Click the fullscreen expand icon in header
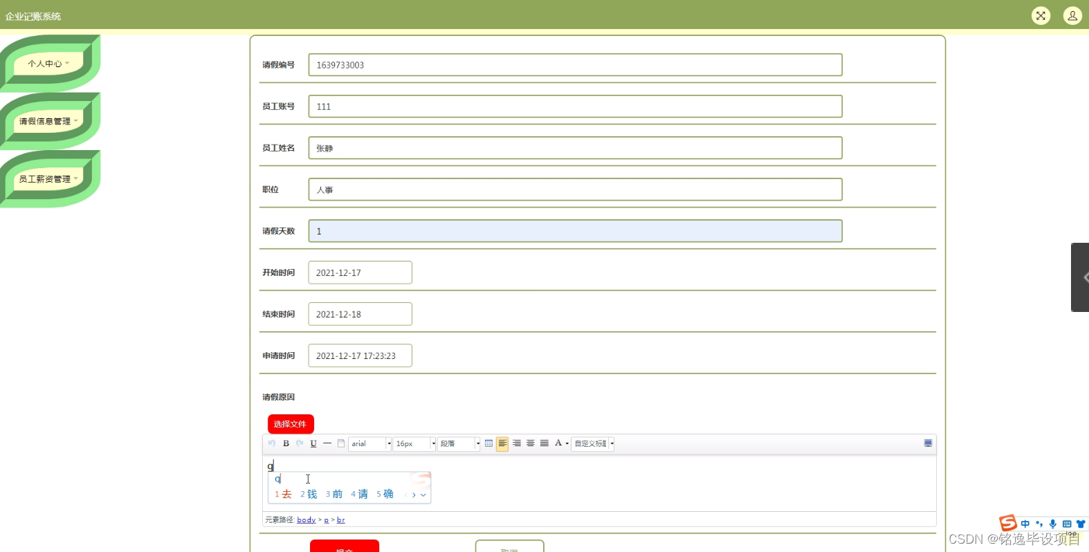Viewport: 1089px width, 552px height. [1041, 15]
